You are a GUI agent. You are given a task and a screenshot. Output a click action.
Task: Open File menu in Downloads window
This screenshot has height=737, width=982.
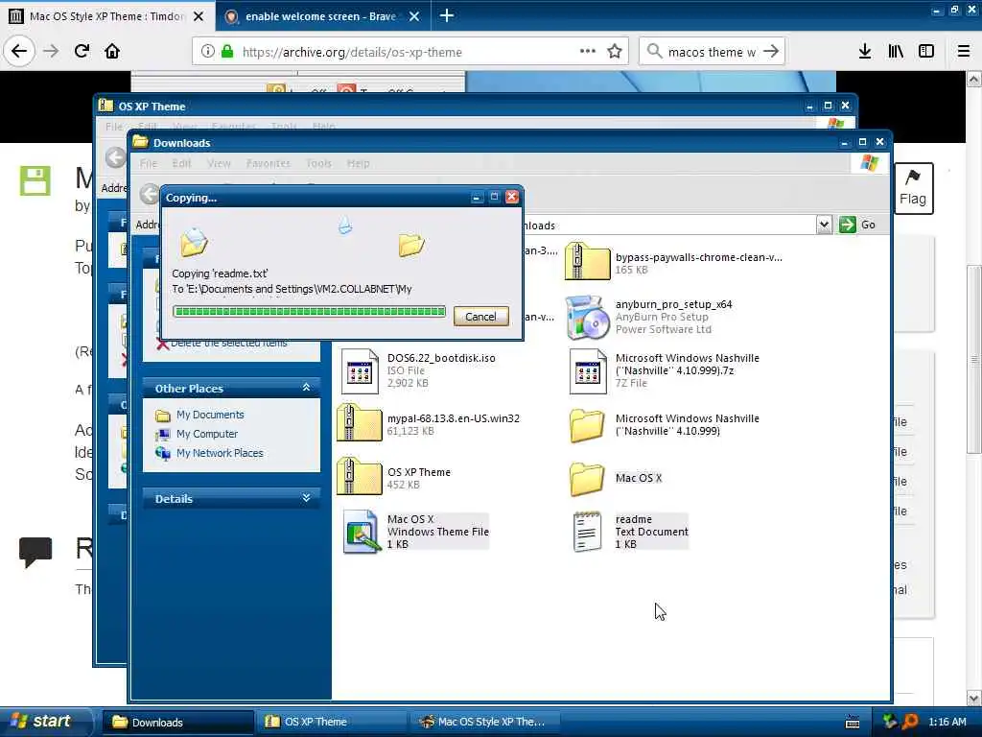[149, 163]
